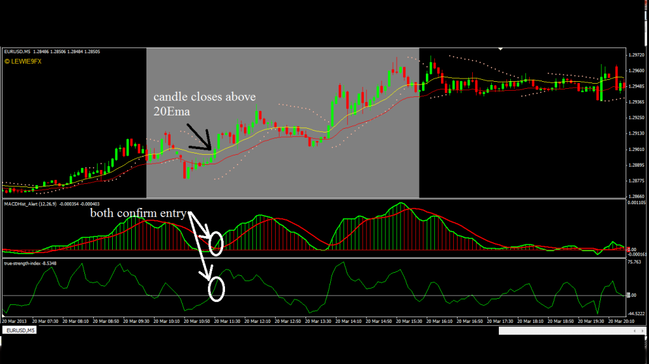
Task: Click the true-strength-index indicator label
Action: click(x=30, y=263)
